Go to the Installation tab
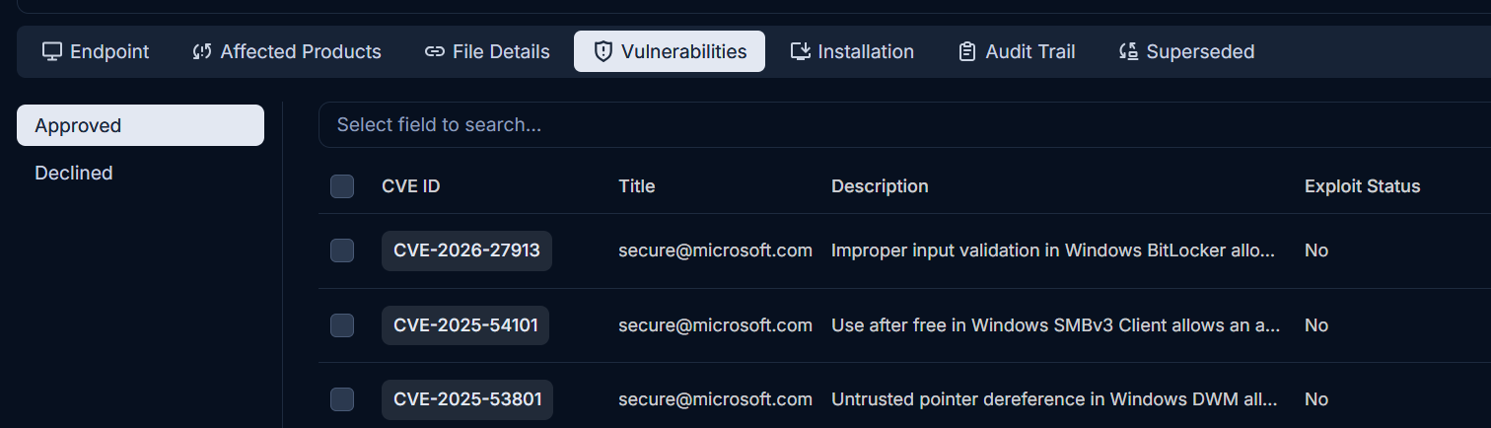The height and width of the screenshot is (428, 1491). [852, 51]
